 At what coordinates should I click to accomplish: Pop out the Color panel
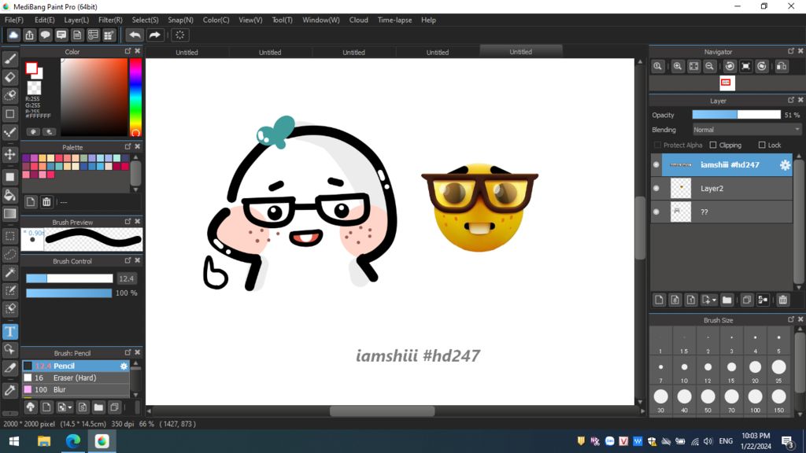(128, 51)
